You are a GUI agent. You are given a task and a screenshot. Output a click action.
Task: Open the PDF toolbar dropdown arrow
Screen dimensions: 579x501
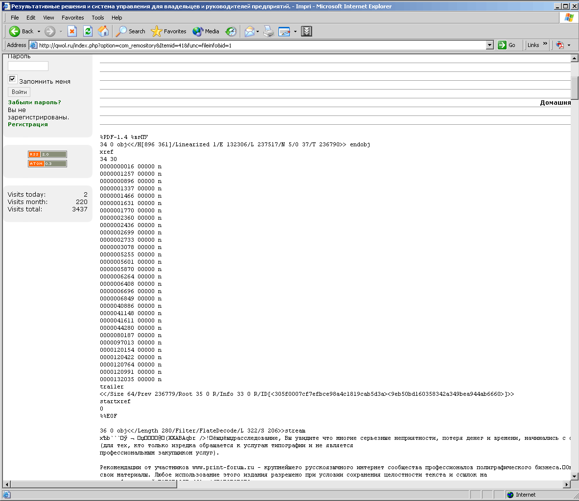[x=569, y=45]
